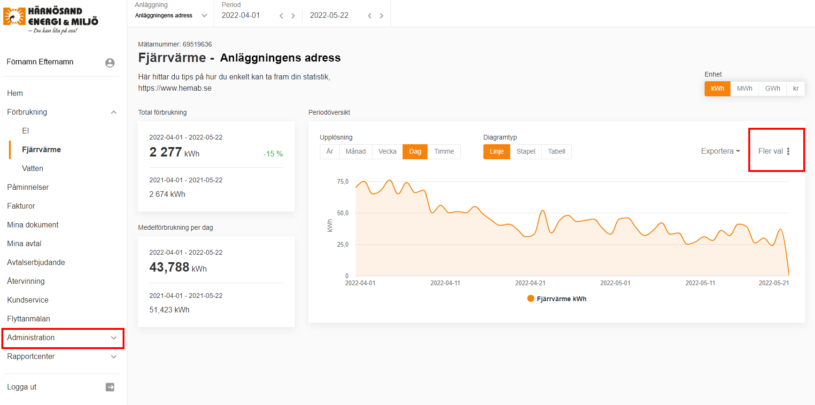Viewport: 815px width, 405px height.
Task: Switch chart type to Stapel
Action: [x=526, y=152]
